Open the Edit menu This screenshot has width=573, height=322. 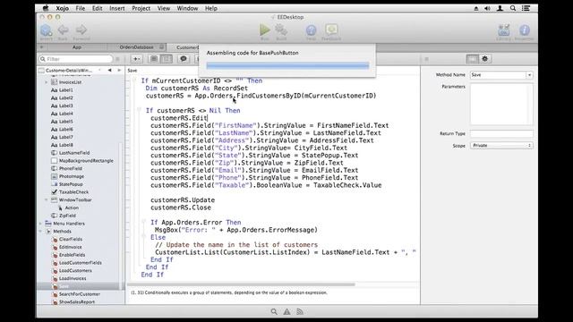click(98, 8)
